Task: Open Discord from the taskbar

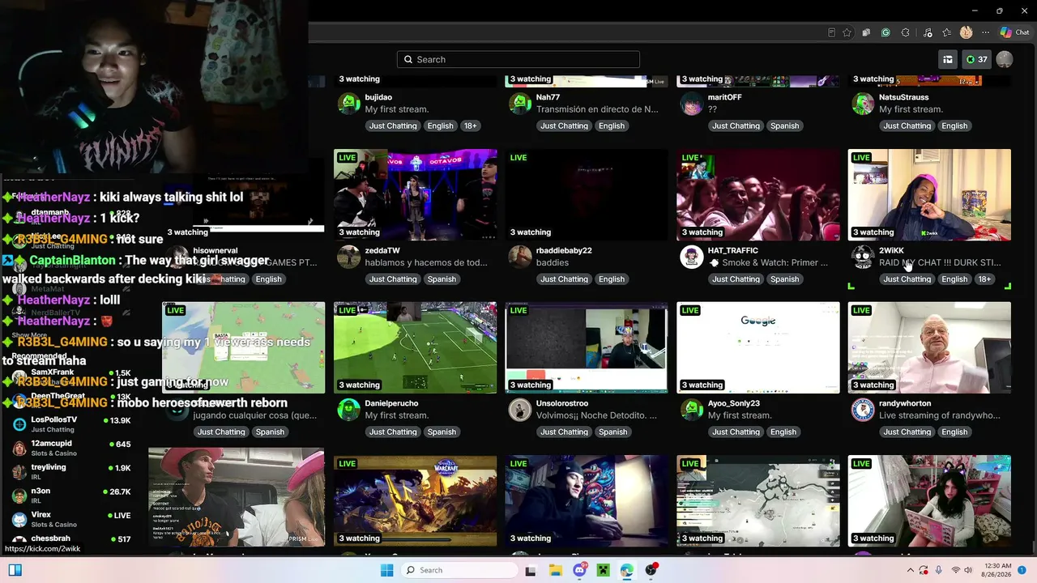Action: [x=579, y=570]
